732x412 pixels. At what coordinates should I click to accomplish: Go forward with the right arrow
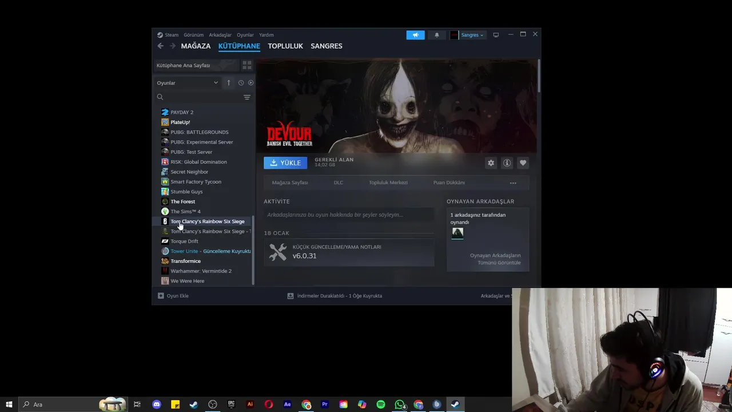click(x=172, y=46)
